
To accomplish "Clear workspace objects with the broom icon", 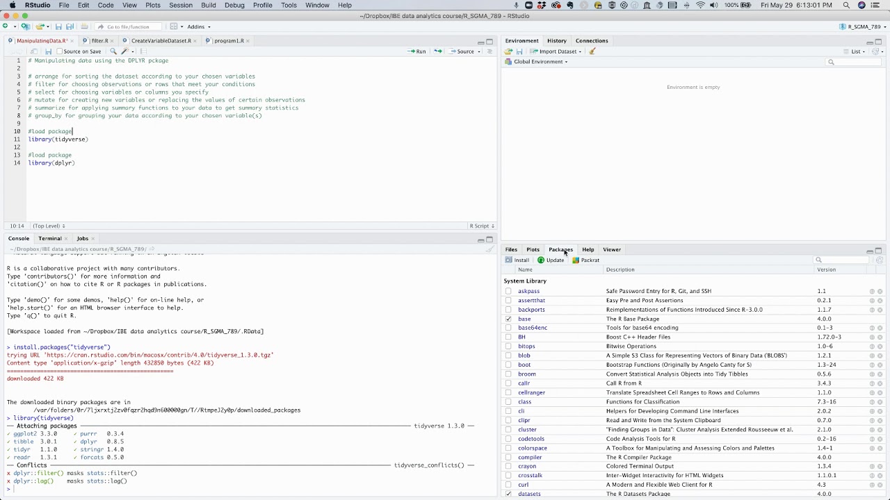I will pyautogui.click(x=592, y=51).
